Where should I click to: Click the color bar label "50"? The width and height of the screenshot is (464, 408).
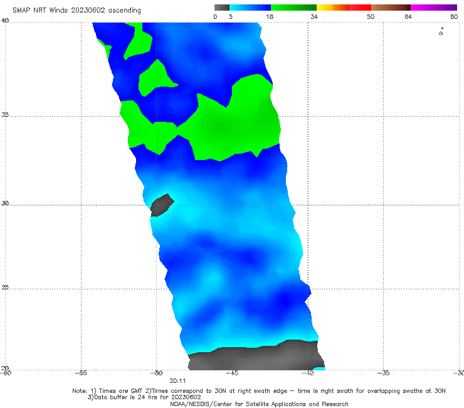click(x=371, y=16)
